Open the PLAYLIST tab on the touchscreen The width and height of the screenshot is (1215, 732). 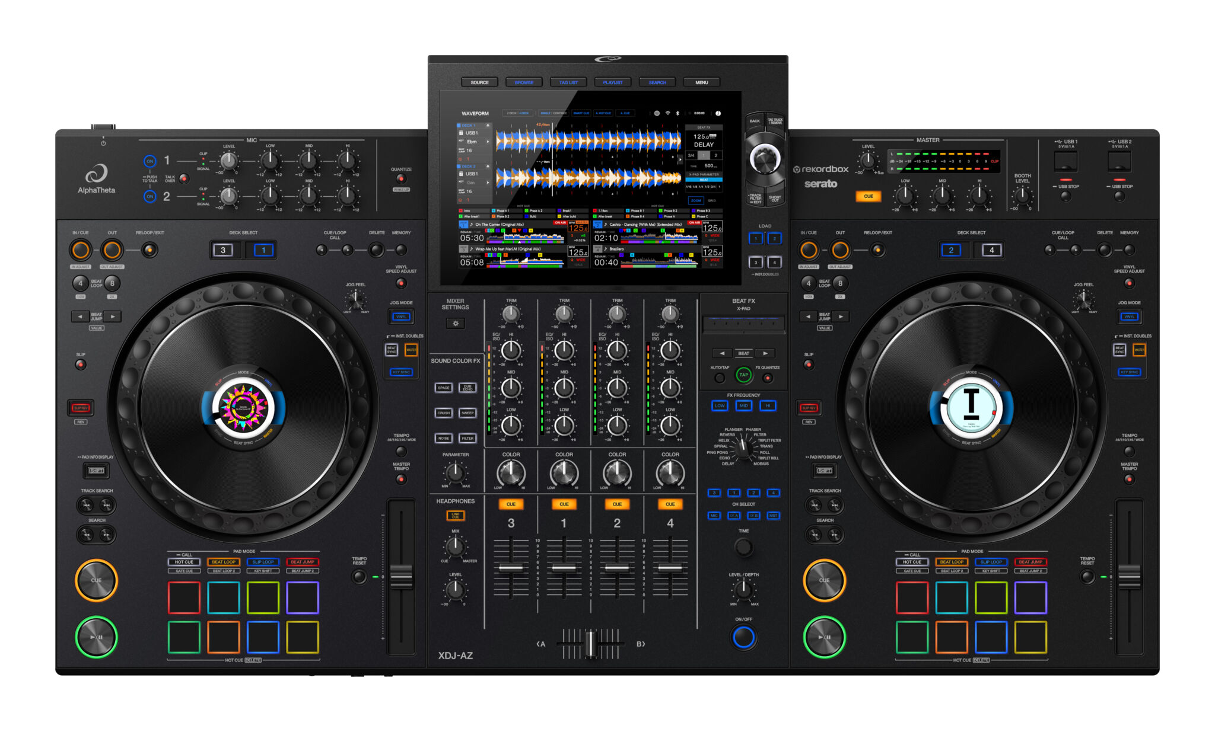pyautogui.click(x=612, y=82)
